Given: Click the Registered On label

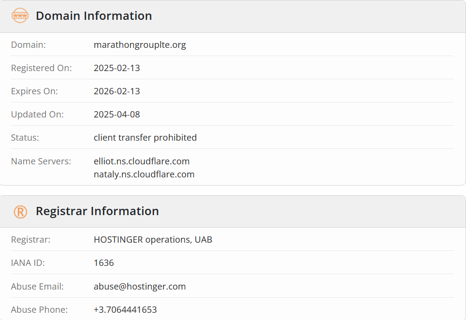Looking at the screenshot, I should (x=41, y=68).
